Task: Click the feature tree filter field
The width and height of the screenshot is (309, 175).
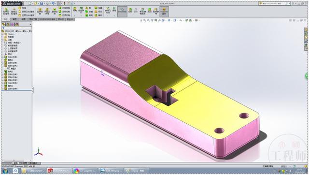Action: pos(16,28)
